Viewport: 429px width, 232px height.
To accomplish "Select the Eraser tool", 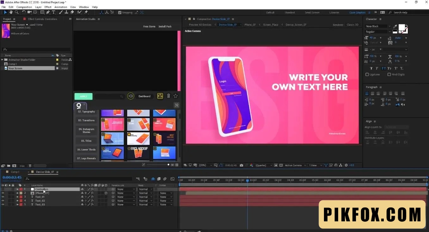I will [72, 12].
